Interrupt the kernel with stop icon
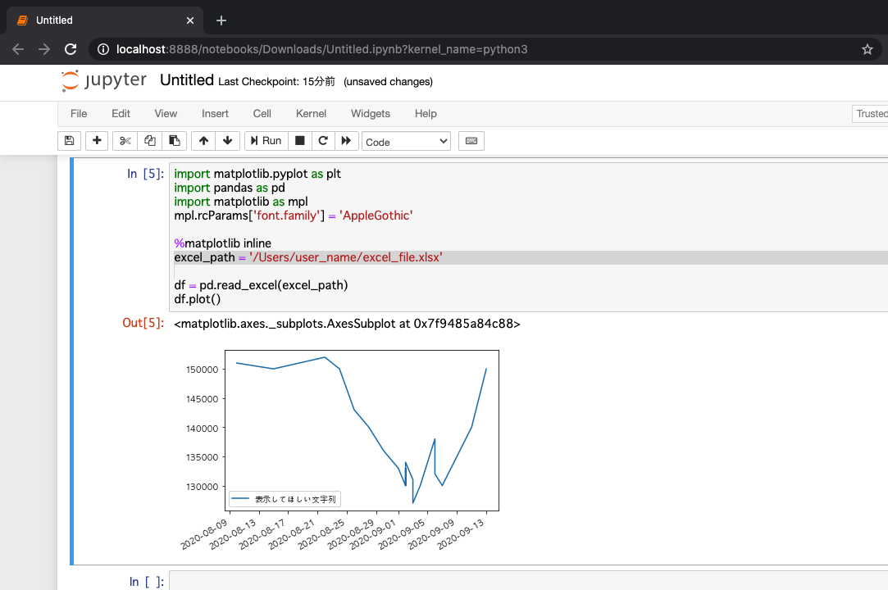Image resolution: width=888 pixels, height=590 pixels. [299, 141]
